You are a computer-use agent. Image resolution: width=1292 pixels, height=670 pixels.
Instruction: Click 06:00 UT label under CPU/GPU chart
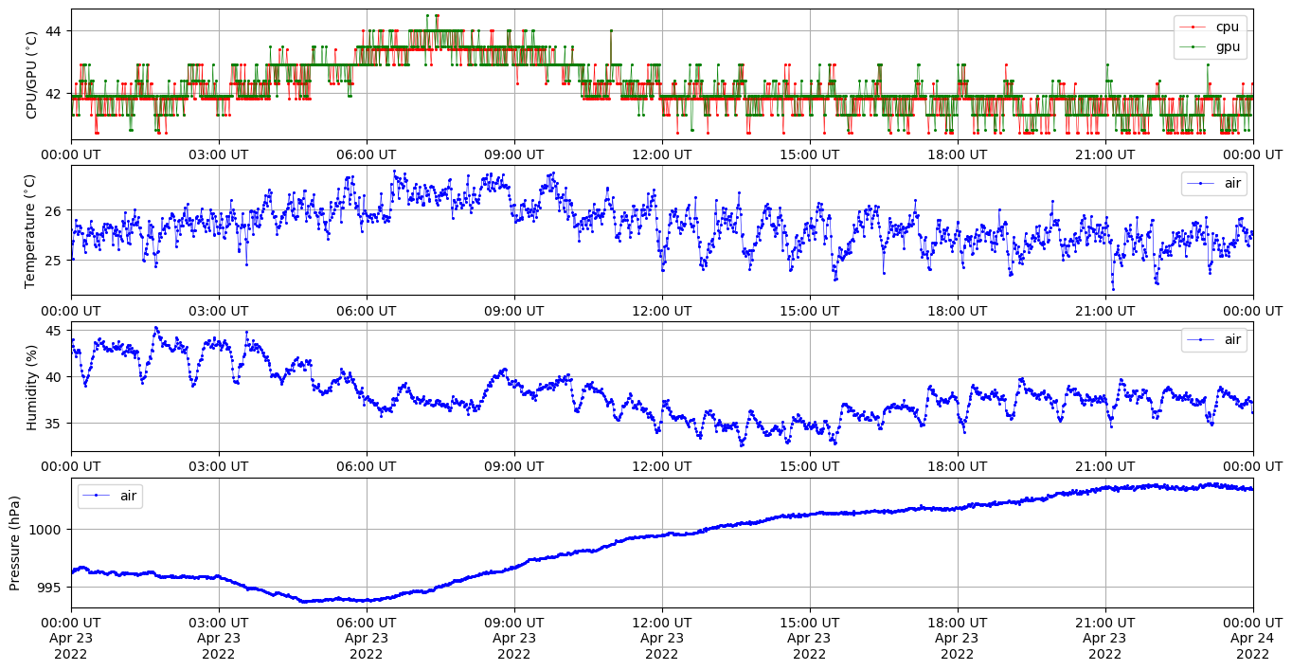click(367, 154)
